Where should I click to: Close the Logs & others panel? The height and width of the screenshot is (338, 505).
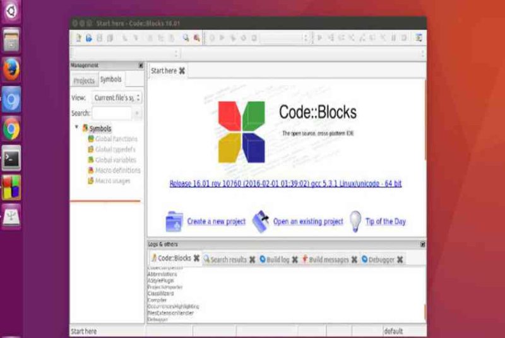click(422, 245)
